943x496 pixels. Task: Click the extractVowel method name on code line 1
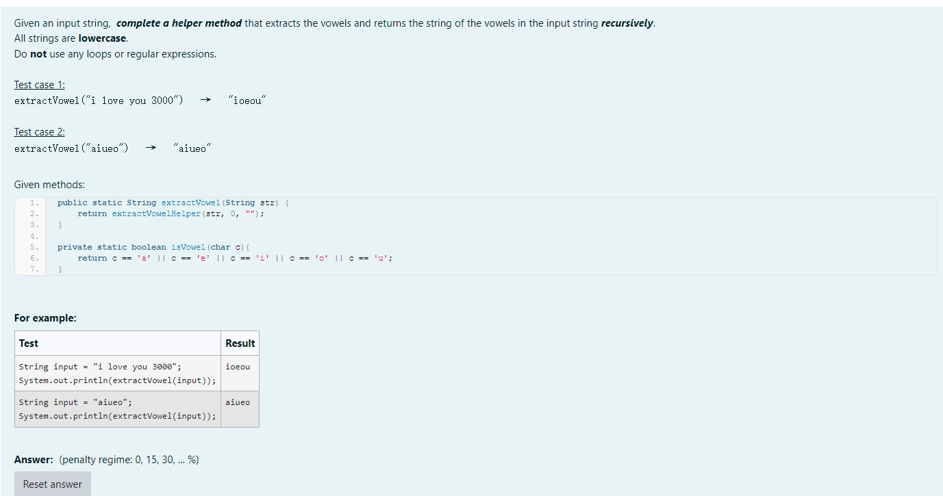(190, 203)
